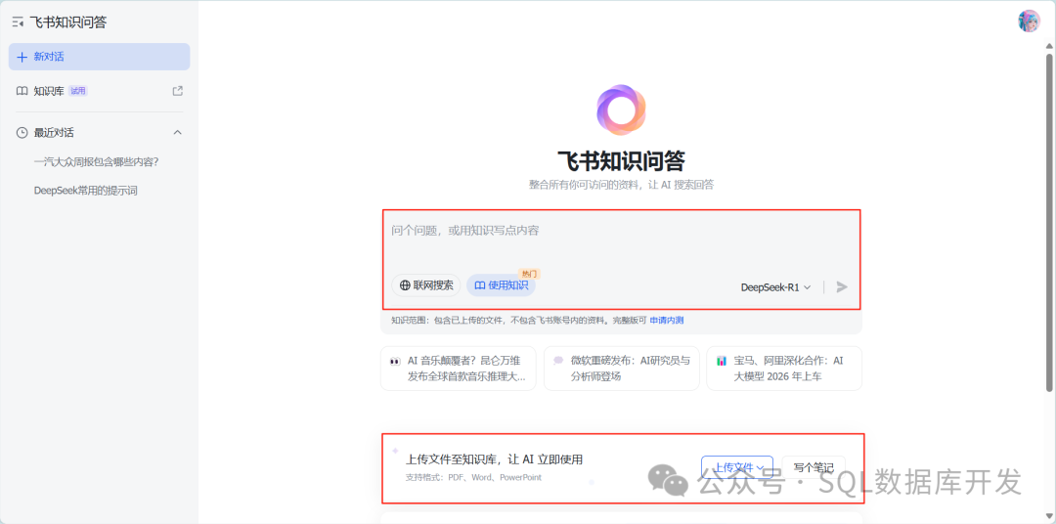This screenshot has width=1056, height=524.
Task: Click the 试用 badge next to 知识库
Action: [x=78, y=91]
